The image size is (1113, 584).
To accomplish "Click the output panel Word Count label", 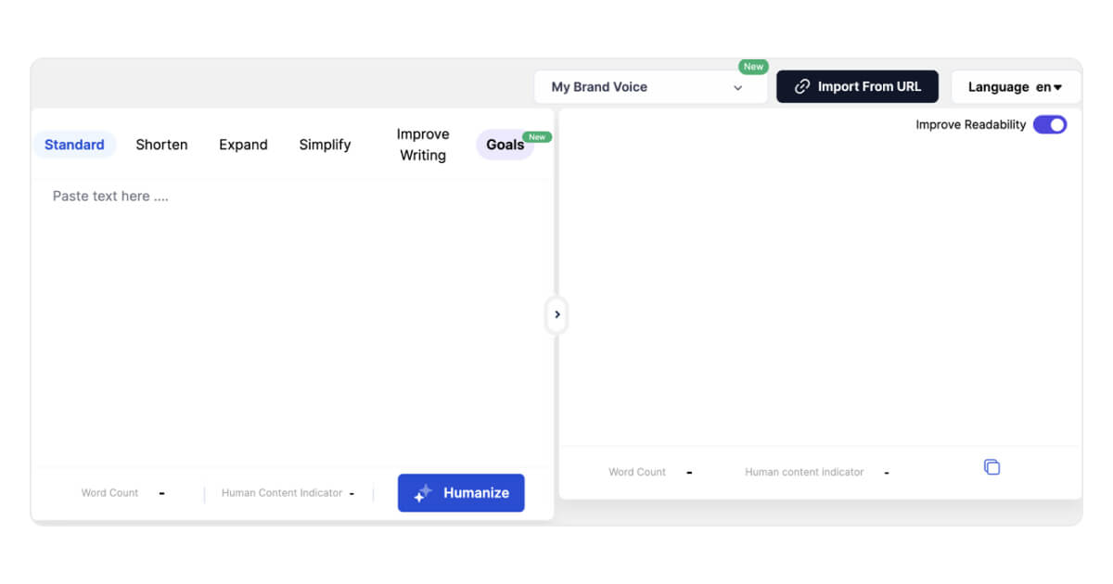I will (x=637, y=472).
